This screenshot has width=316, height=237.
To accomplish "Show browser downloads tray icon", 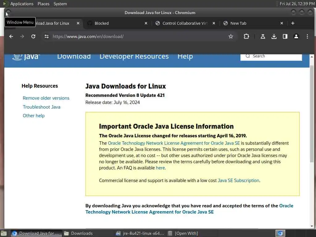I will point(274,36).
